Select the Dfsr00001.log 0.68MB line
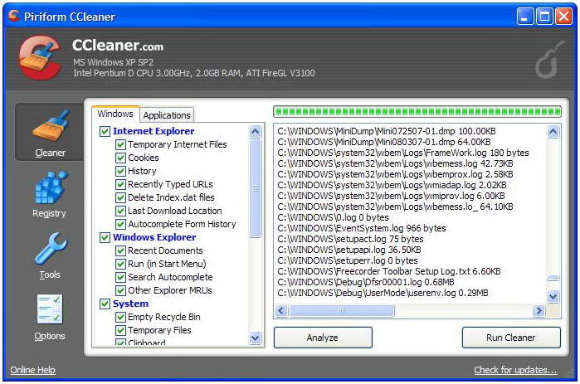580x384 pixels. tap(365, 282)
